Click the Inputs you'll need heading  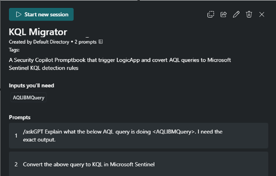31,86
